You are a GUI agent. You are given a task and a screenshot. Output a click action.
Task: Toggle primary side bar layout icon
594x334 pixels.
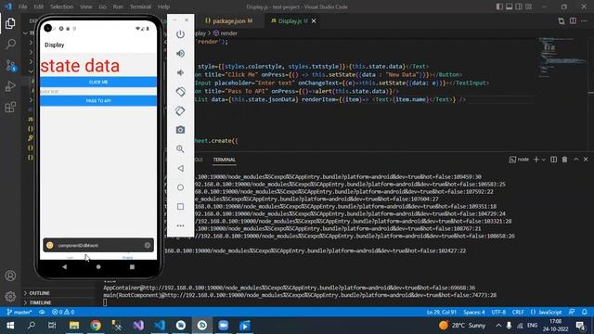[499, 6]
